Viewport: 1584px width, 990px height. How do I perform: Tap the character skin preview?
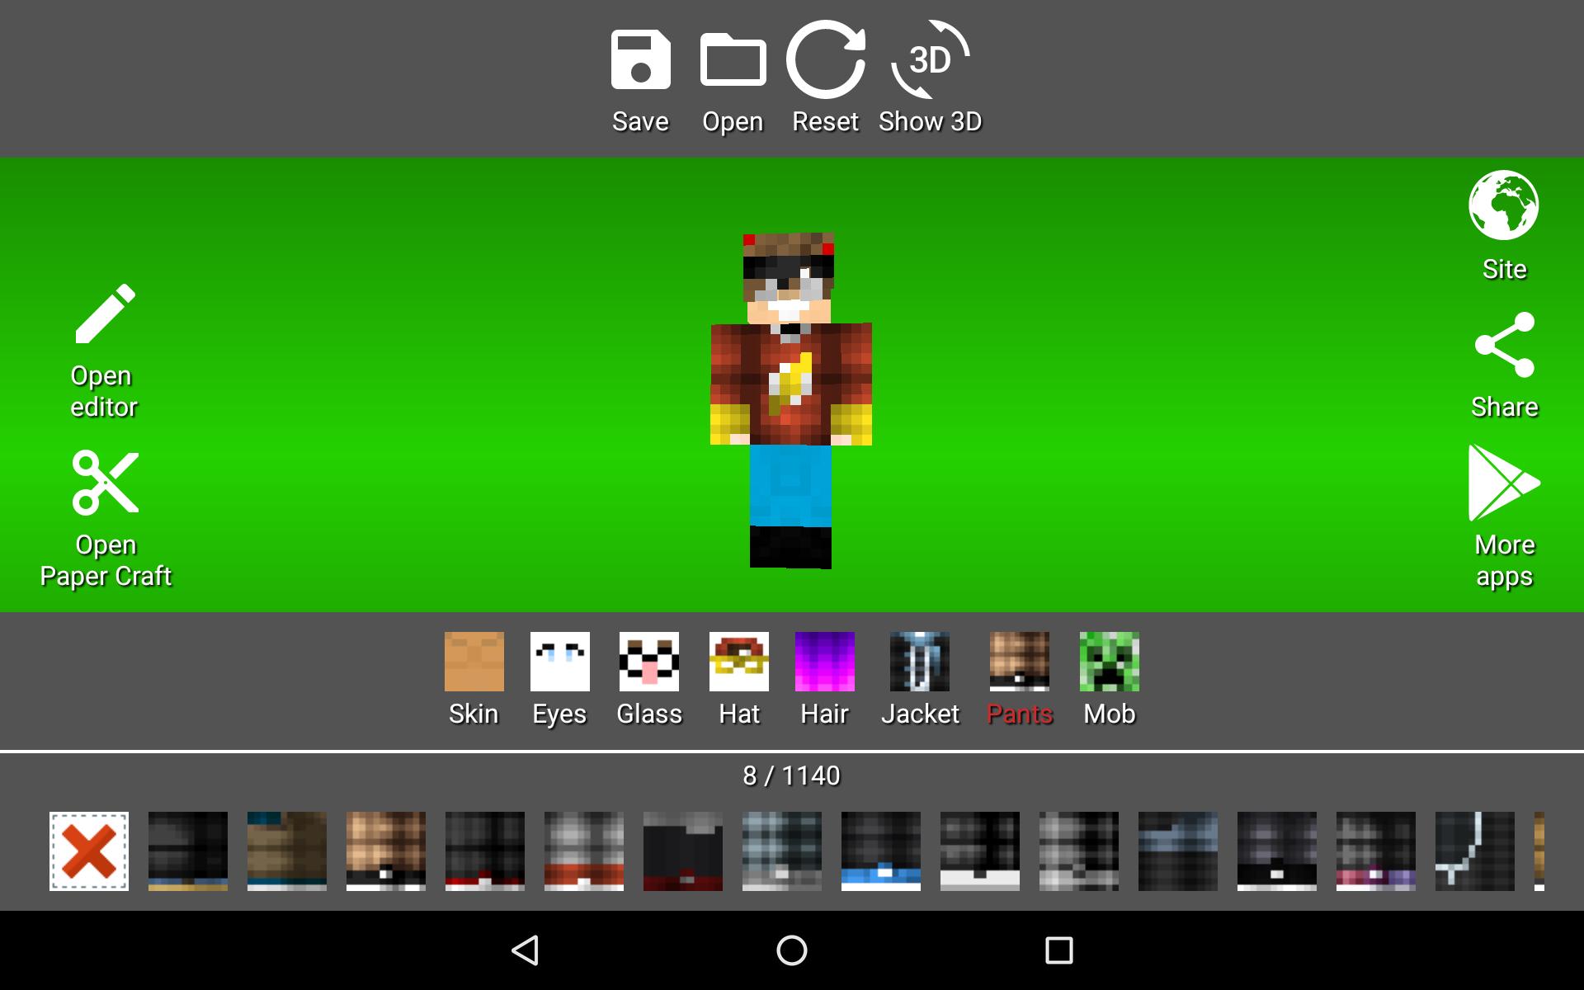(791, 401)
